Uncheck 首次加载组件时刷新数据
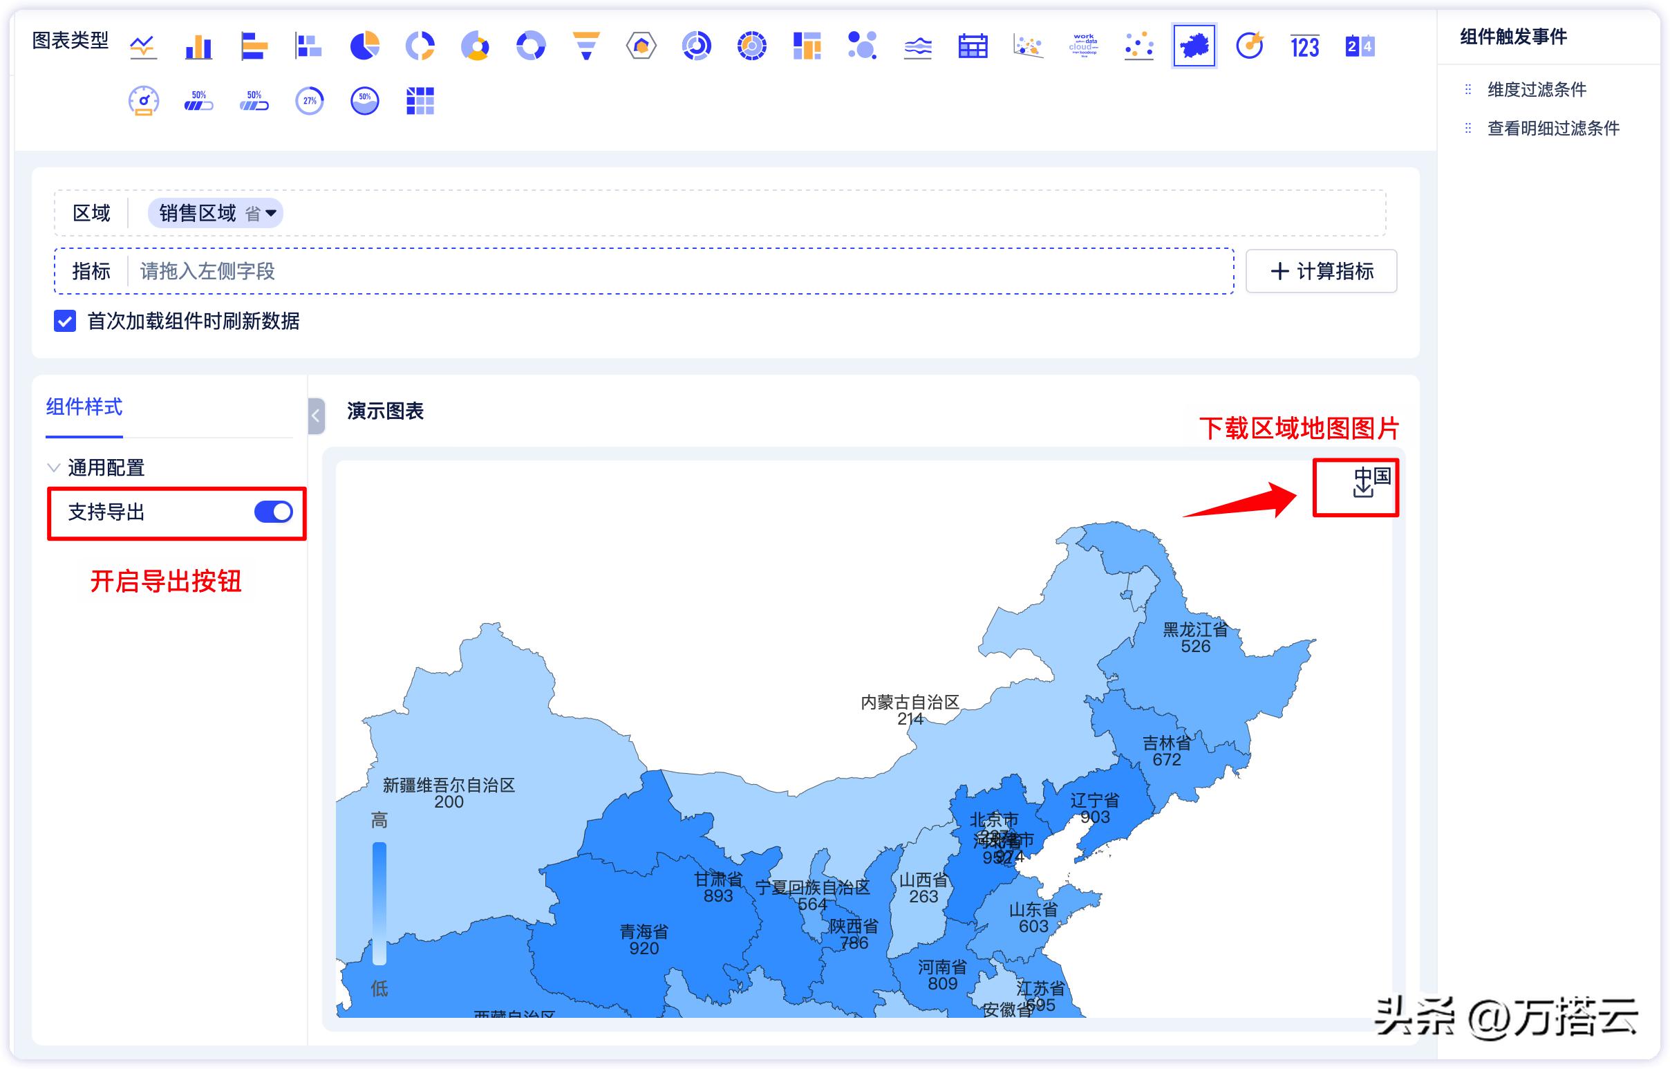Screen dimensions: 1670x1069 tap(64, 322)
